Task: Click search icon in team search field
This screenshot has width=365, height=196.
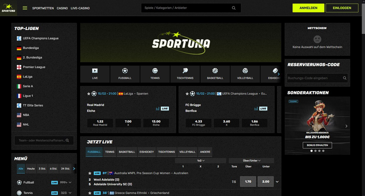Action: click(67, 140)
